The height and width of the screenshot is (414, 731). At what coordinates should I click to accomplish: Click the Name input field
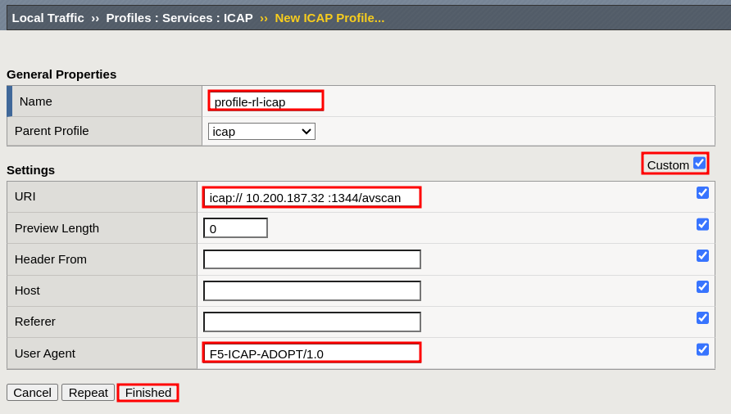266,101
